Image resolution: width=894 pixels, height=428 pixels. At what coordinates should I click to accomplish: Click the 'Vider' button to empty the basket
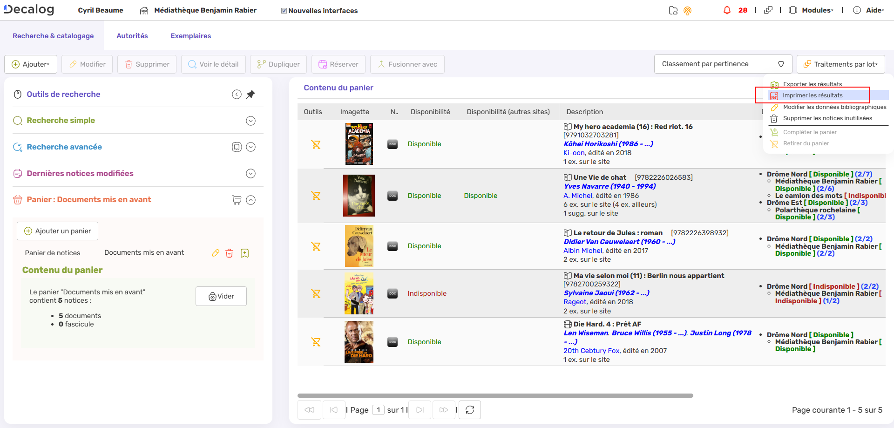[221, 296]
